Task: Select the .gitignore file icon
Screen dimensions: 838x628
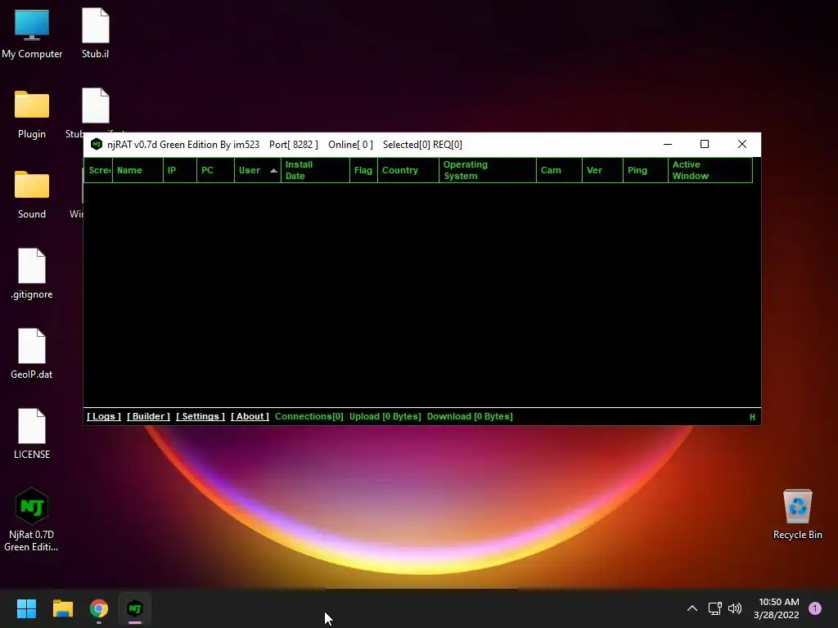Action: coord(32,274)
